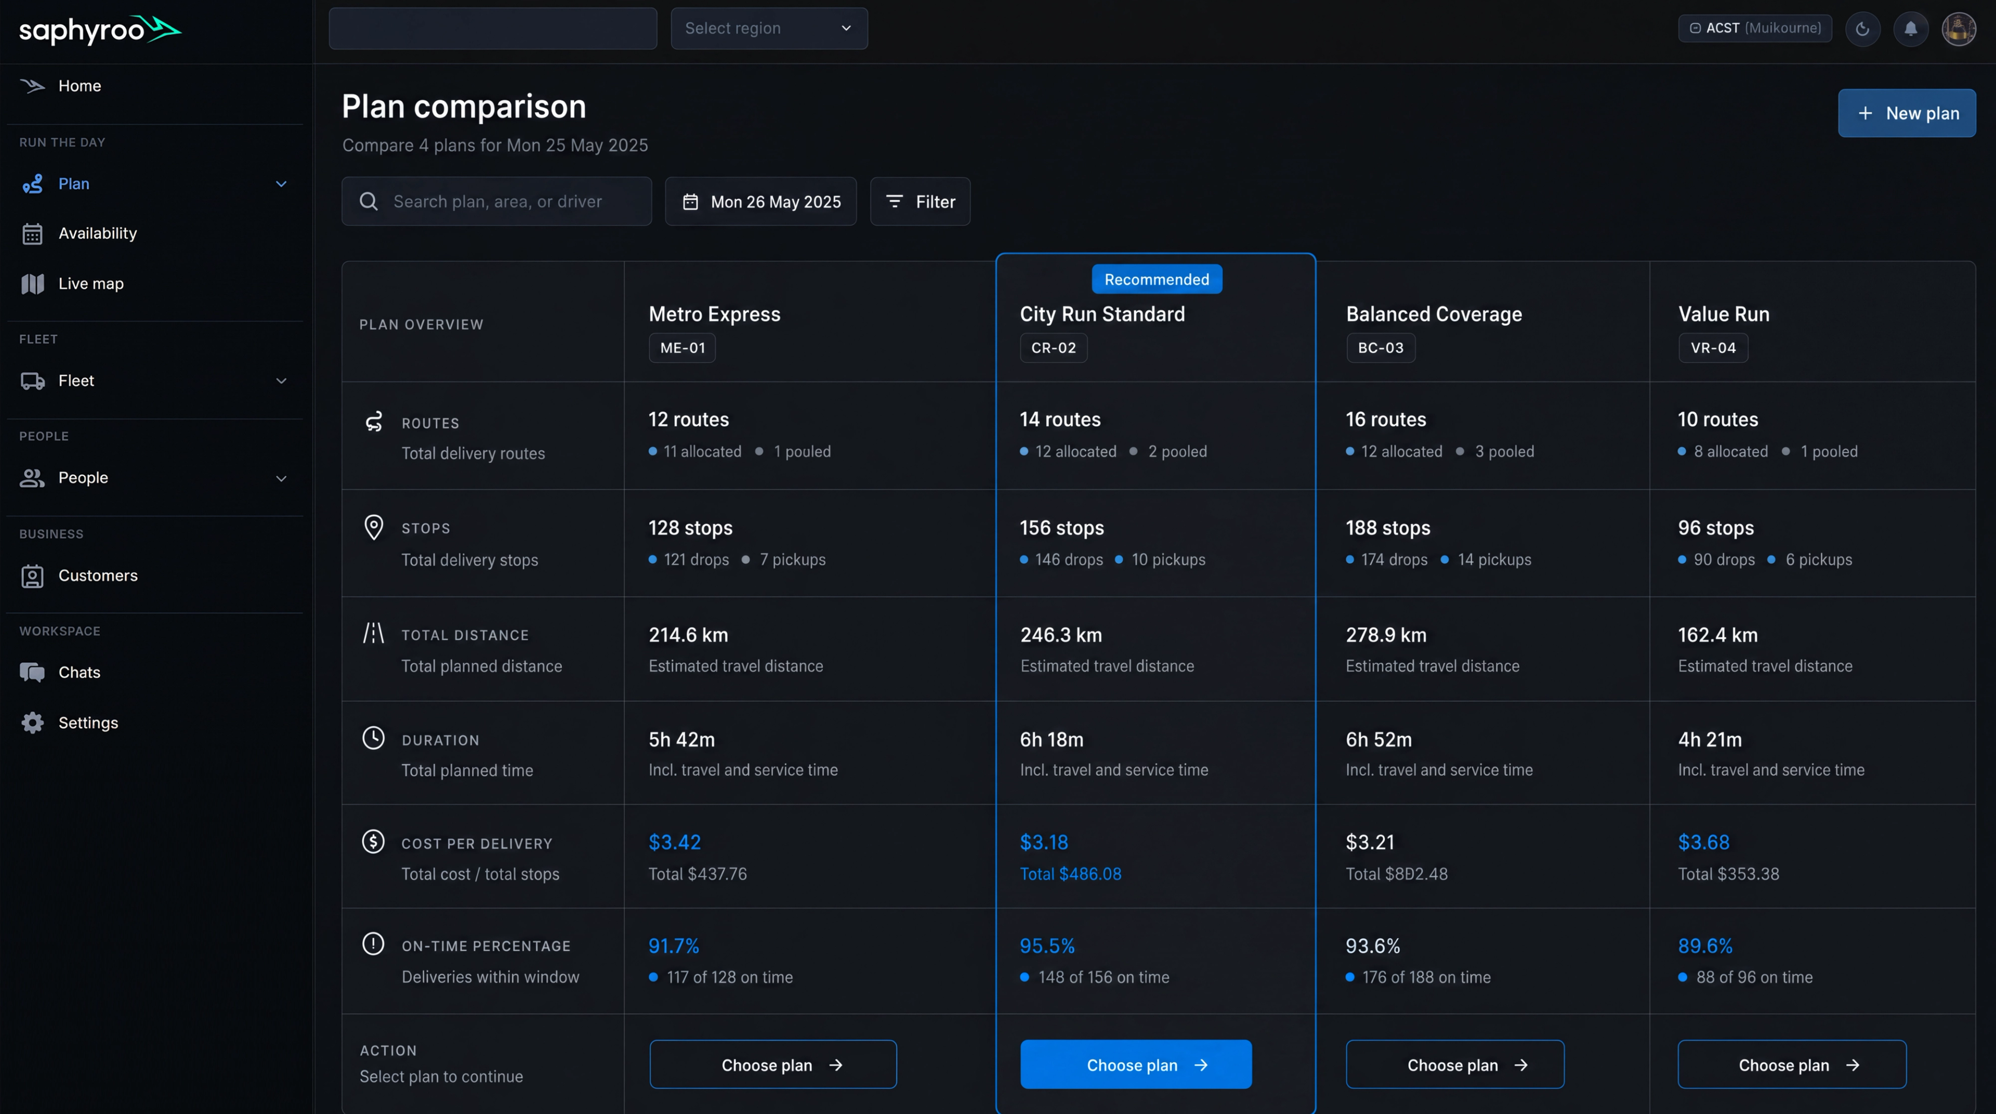The height and width of the screenshot is (1114, 1996).
Task: Click the CR-02 plan code tag
Action: [x=1054, y=348]
